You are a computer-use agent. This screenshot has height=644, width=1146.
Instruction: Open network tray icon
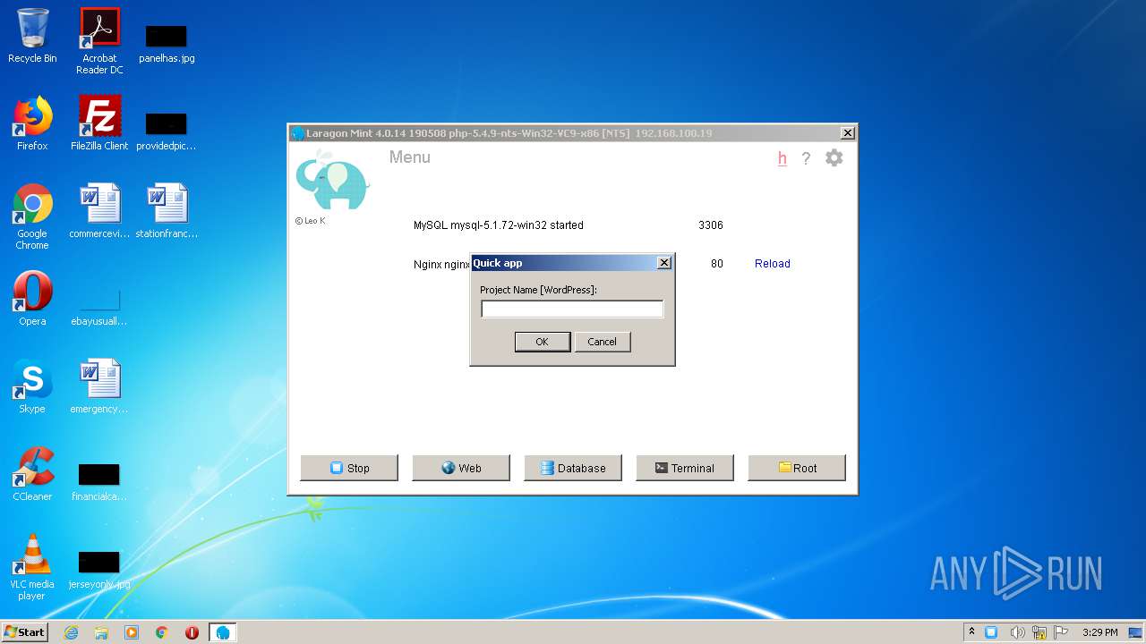point(1039,631)
